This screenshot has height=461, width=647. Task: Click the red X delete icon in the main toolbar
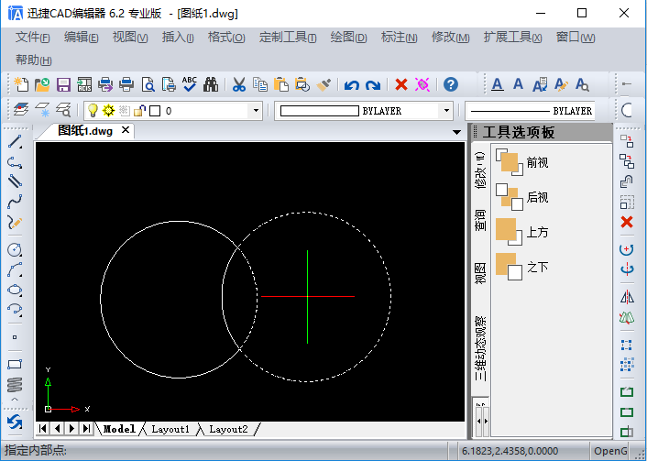point(401,84)
